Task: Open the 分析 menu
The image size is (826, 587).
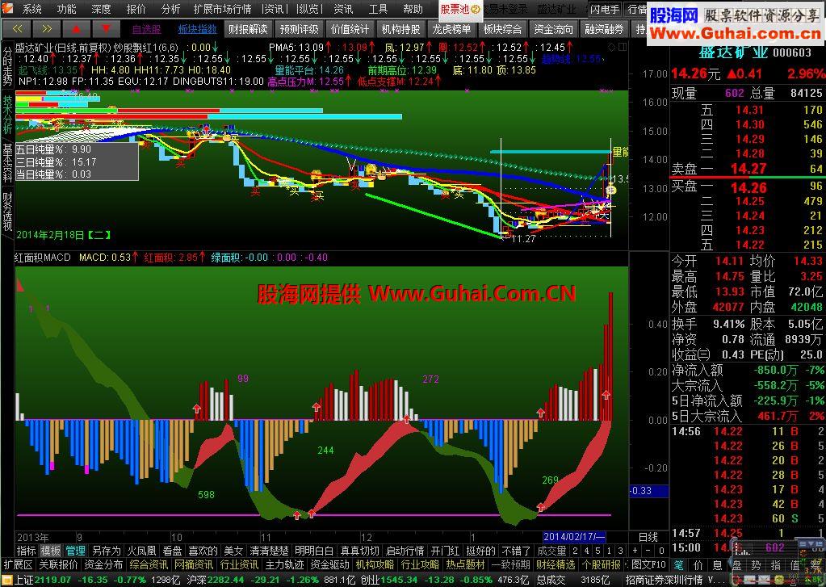Action: point(170,9)
